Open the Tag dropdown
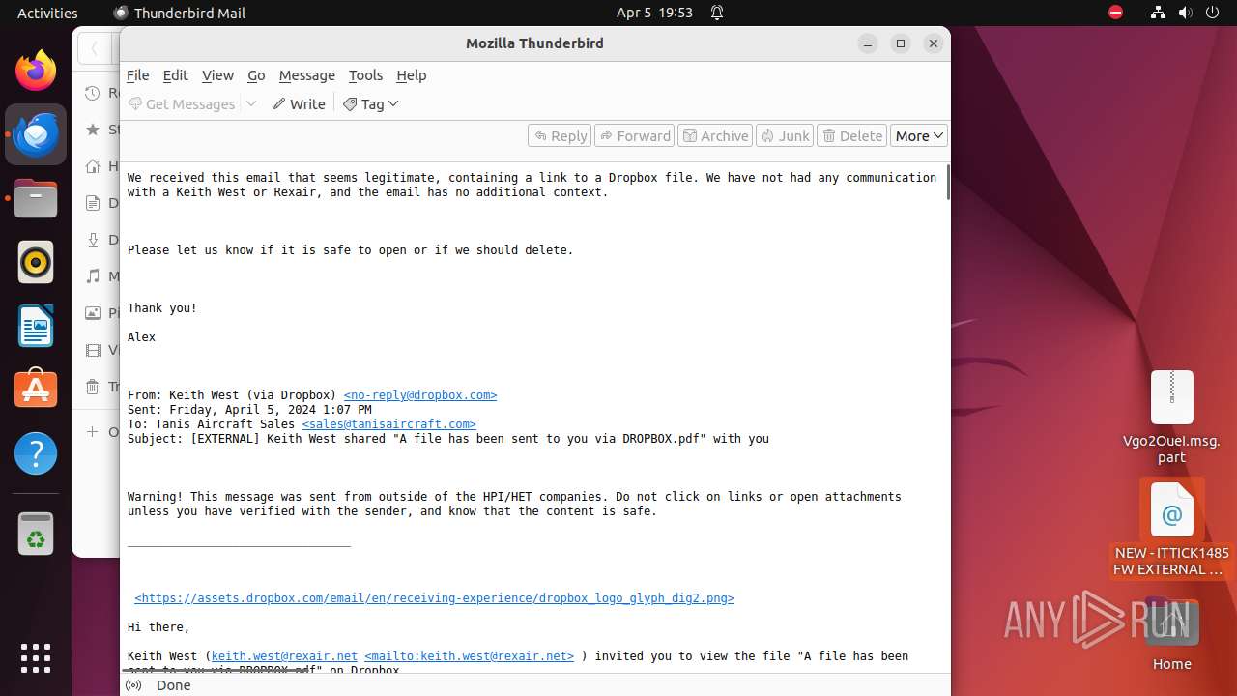Viewport: 1237px width, 696px height. click(x=371, y=103)
